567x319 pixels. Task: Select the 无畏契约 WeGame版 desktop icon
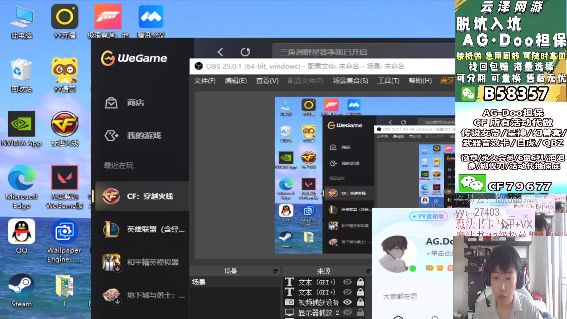(65, 187)
